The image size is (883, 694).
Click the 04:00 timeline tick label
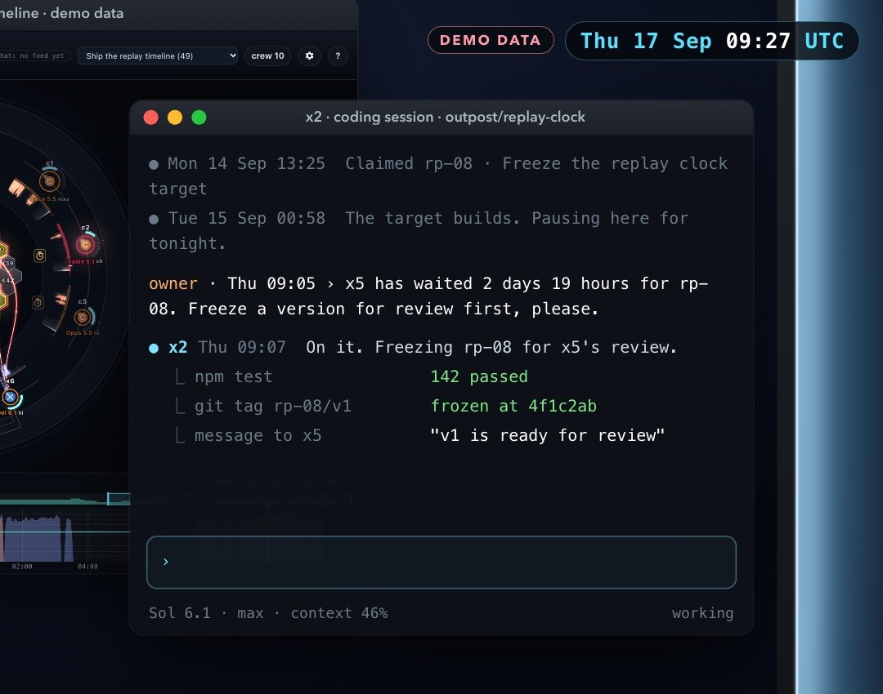pyautogui.click(x=87, y=567)
